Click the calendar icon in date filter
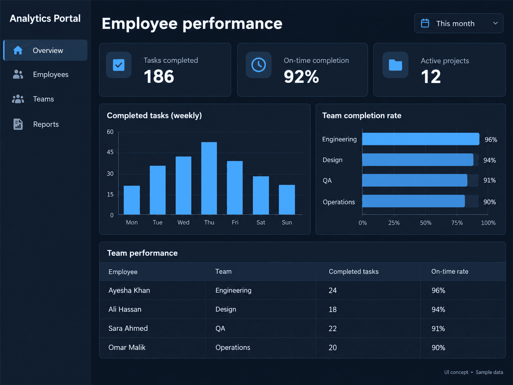 [425, 23]
